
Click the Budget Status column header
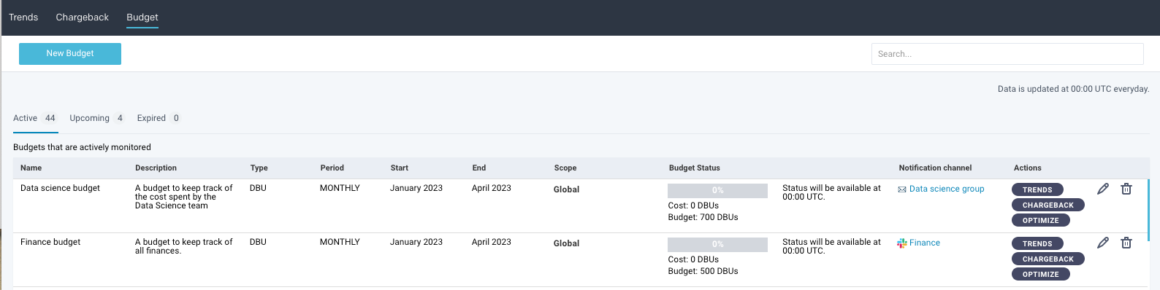click(694, 168)
